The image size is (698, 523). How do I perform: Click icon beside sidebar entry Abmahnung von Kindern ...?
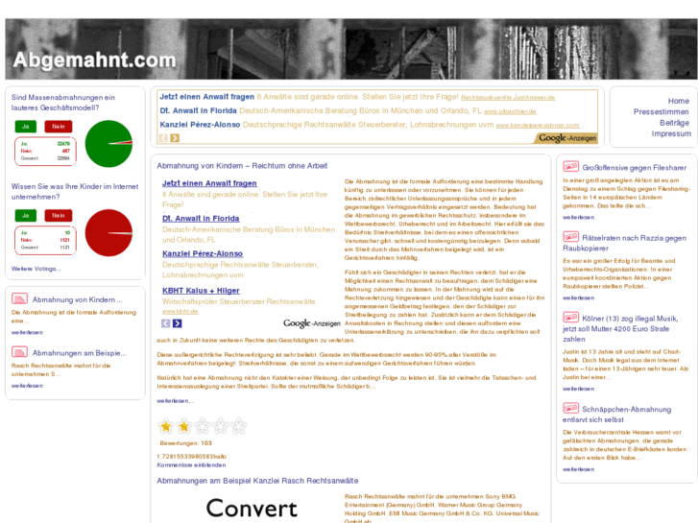[19, 299]
